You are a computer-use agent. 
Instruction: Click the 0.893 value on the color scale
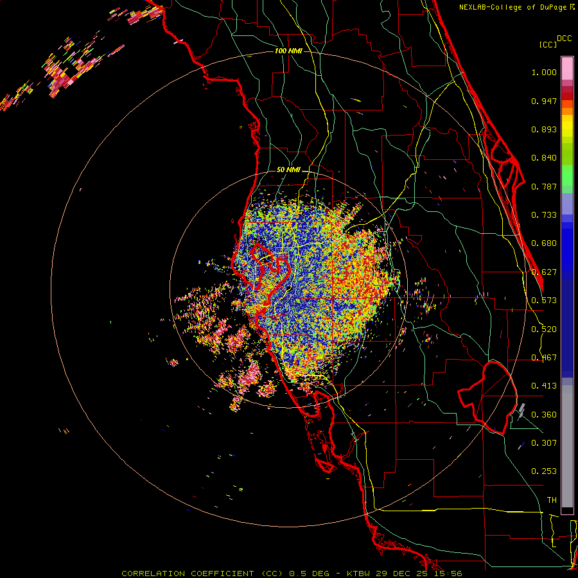(544, 129)
